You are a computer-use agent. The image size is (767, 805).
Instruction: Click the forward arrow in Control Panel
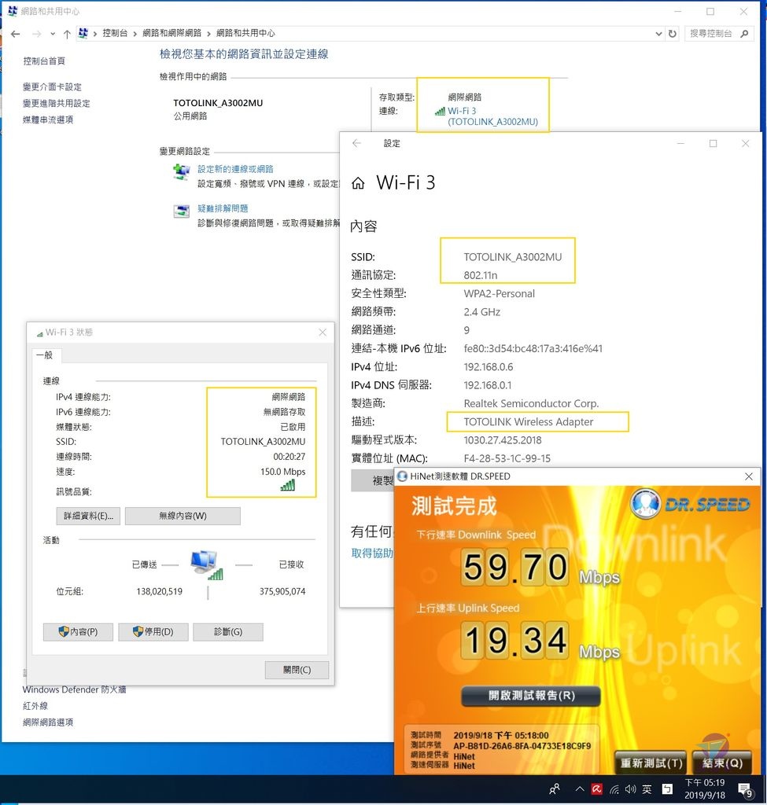[x=36, y=34]
